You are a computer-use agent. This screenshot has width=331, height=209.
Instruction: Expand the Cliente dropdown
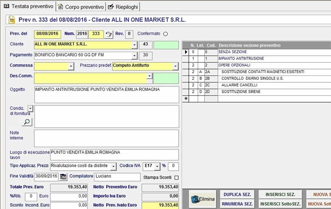point(134,45)
